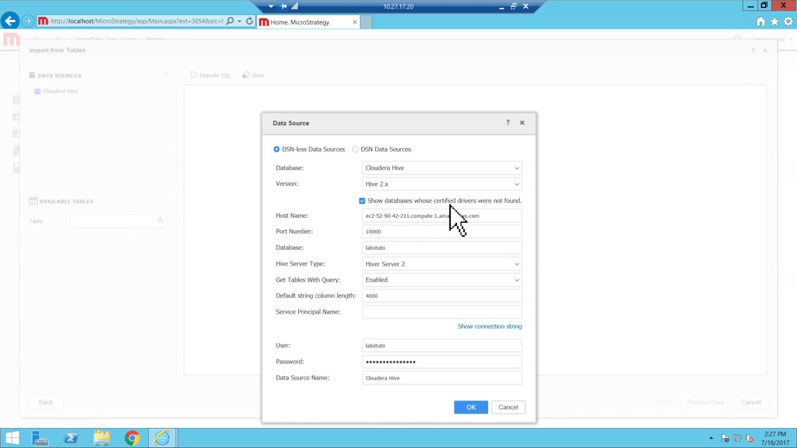Screen dimensions: 797x448
Task: Click the search magnifier in address bar
Action: pos(230,21)
